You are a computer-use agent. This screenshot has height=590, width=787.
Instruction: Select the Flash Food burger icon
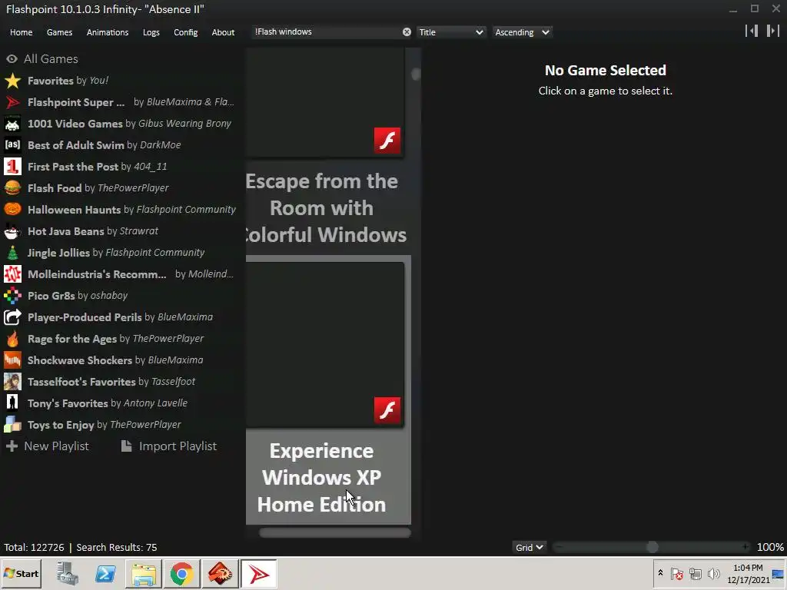(12, 188)
